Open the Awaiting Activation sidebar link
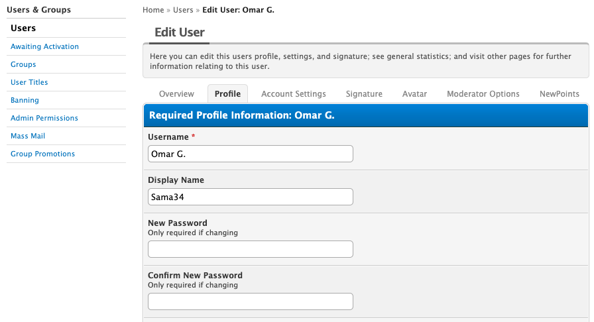594x322 pixels. point(44,46)
